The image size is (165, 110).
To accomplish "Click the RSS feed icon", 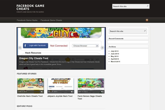I will click(147, 20).
